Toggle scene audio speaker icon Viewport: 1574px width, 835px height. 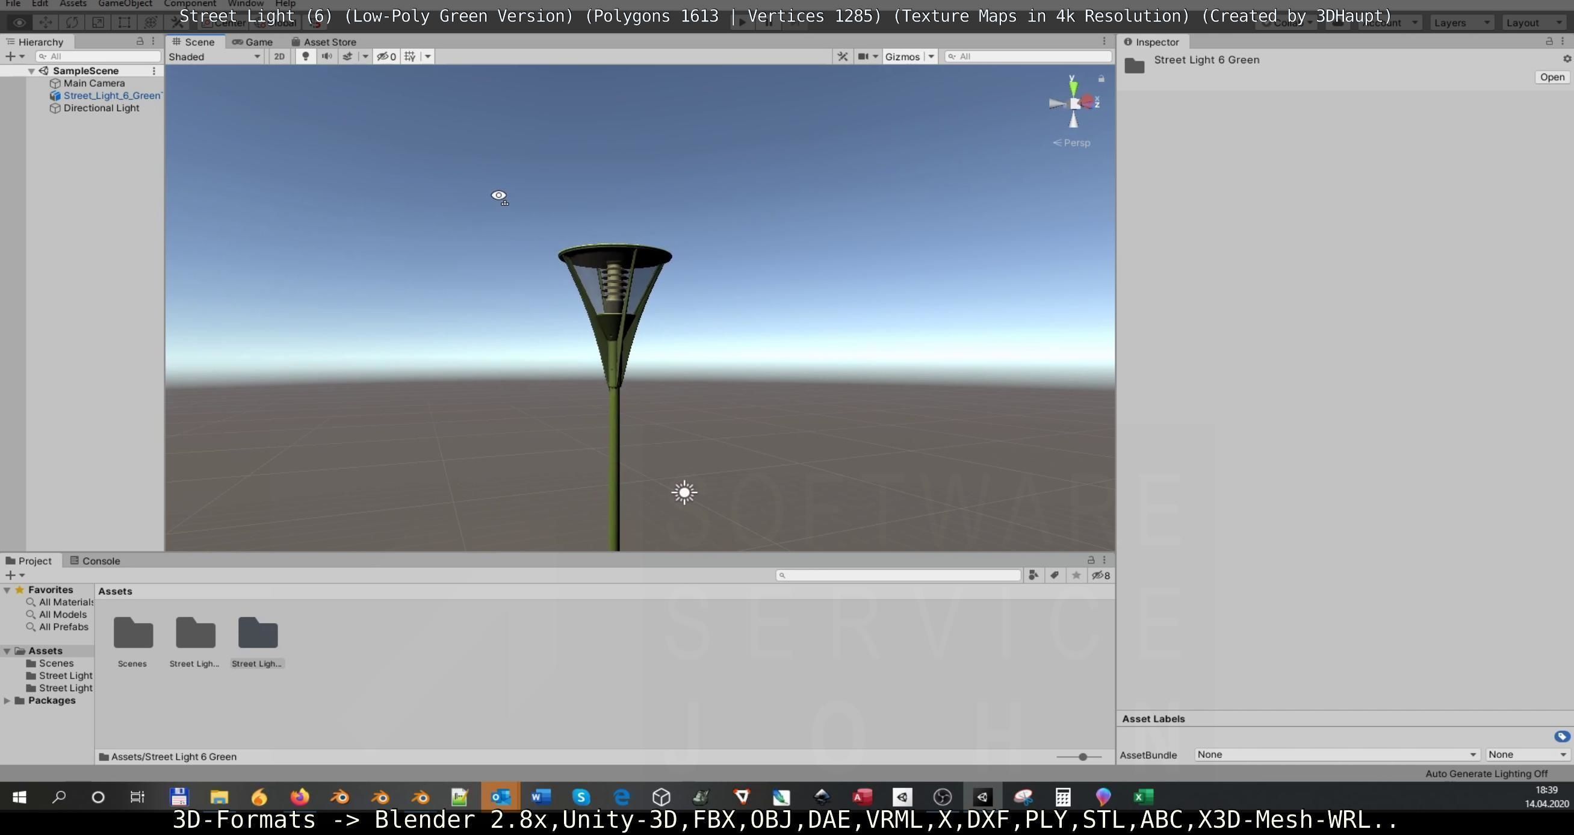click(327, 56)
